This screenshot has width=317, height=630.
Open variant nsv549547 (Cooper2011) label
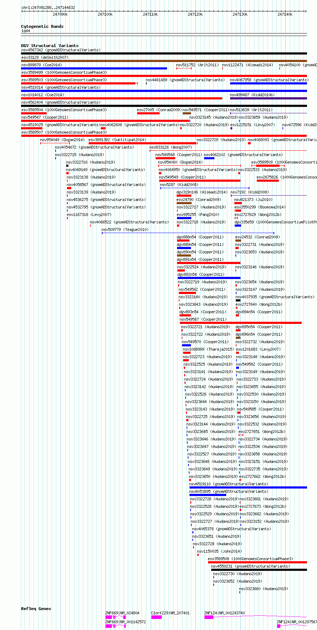[x=45, y=117]
